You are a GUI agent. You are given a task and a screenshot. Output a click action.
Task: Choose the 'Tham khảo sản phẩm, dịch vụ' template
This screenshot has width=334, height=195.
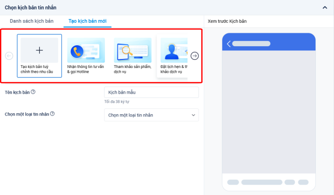133,50
